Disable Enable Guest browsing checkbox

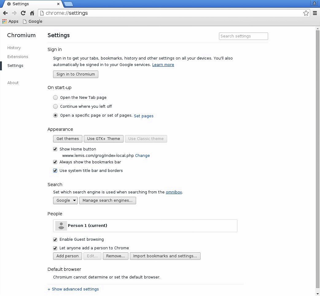55,240
